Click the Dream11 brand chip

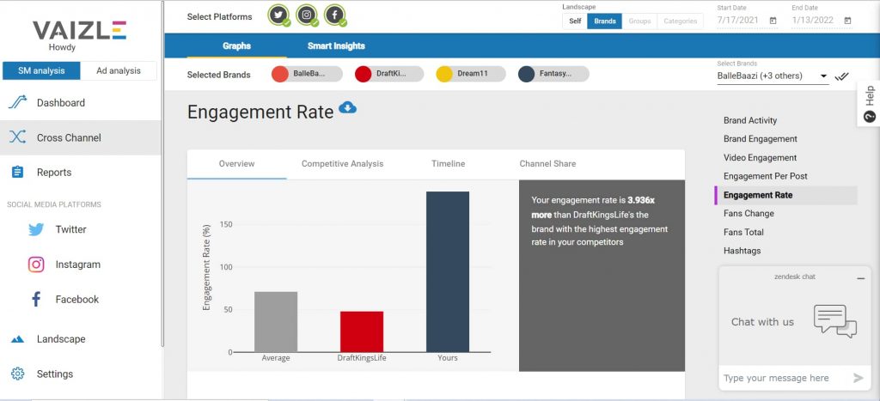pyautogui.click(x=471, y=74)
